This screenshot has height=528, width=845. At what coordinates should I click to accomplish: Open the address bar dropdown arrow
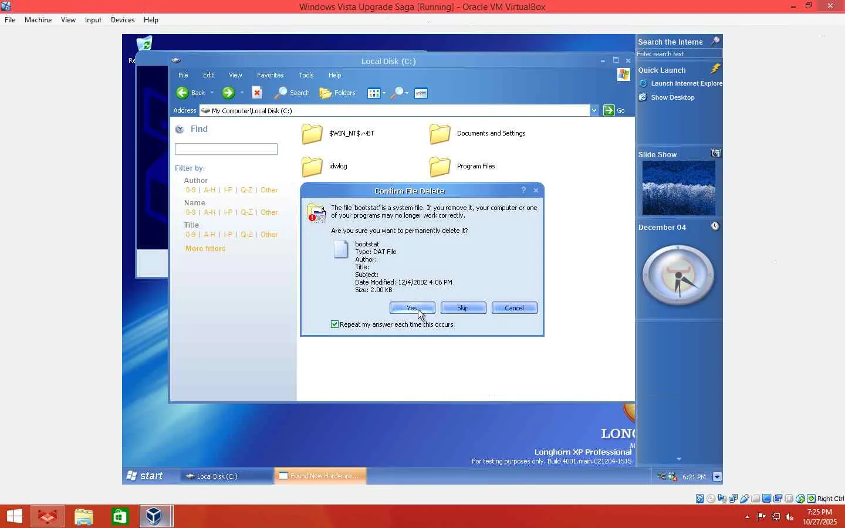(x=594, y=110)
